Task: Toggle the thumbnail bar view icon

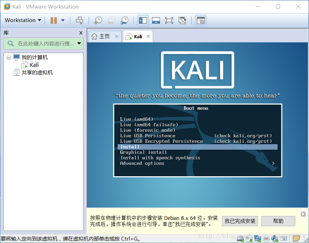Action: [156, 20]
